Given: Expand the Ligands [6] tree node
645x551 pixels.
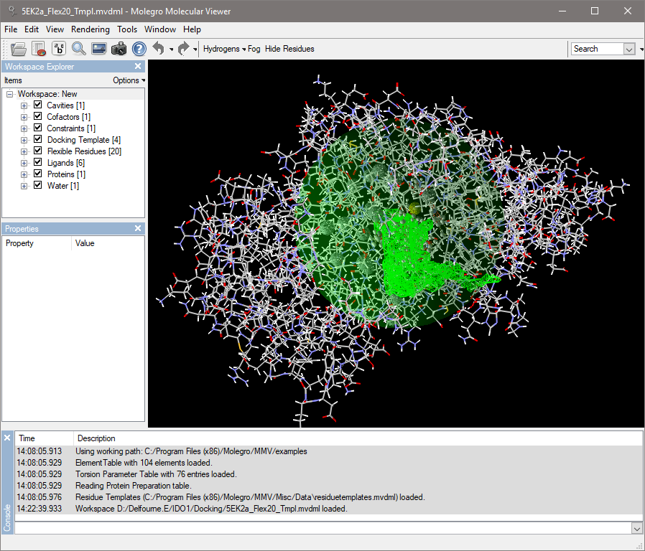Looking at the screenshot, I should tap(24, 163).
